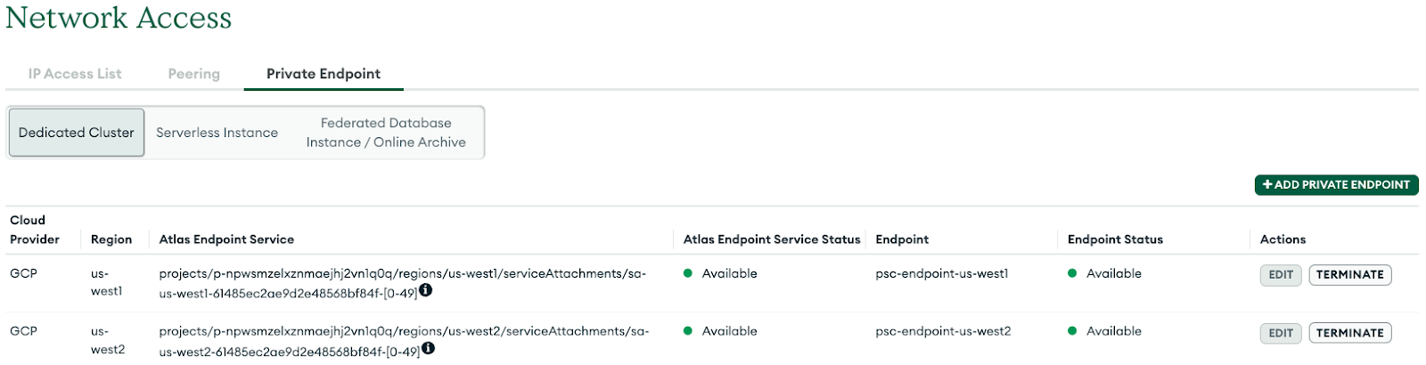The height and width of the screenshot is (365, 1426).
Task: Terminate the us-west1 private endpoint
Action: point(1349,275)
